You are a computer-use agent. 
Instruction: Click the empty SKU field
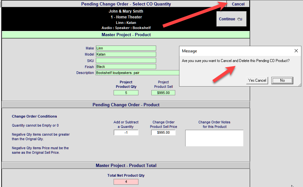tap(126, 60)
